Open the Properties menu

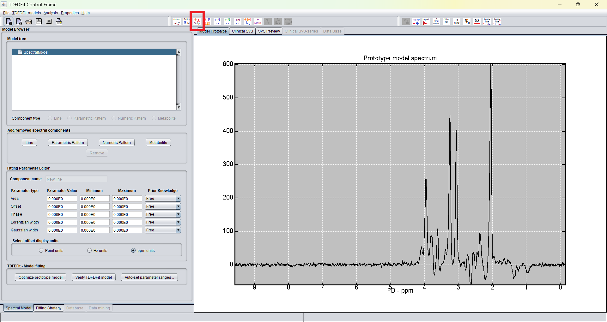pos(70,13)
